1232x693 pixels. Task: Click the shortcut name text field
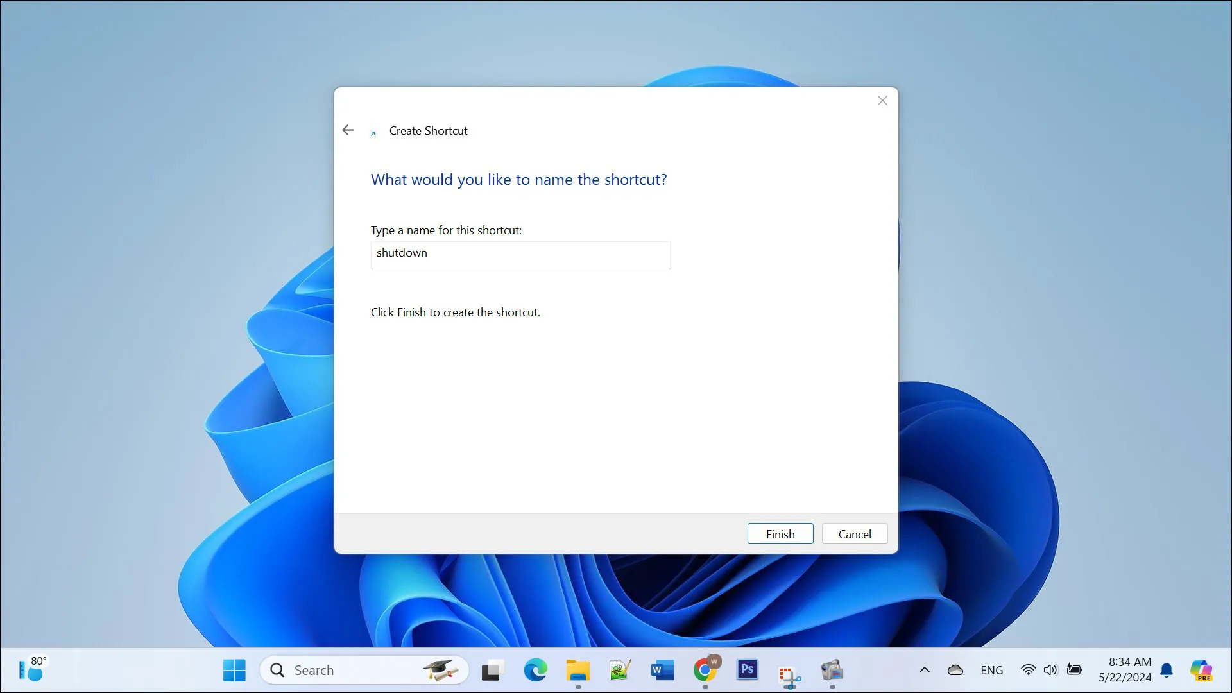(520, 255)
